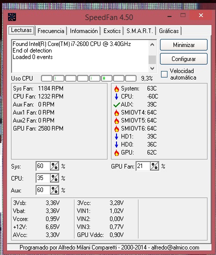This screenshot has height=255, width=216.
Task: Click the log box scroll down arrow
Action: pos(152,68)
